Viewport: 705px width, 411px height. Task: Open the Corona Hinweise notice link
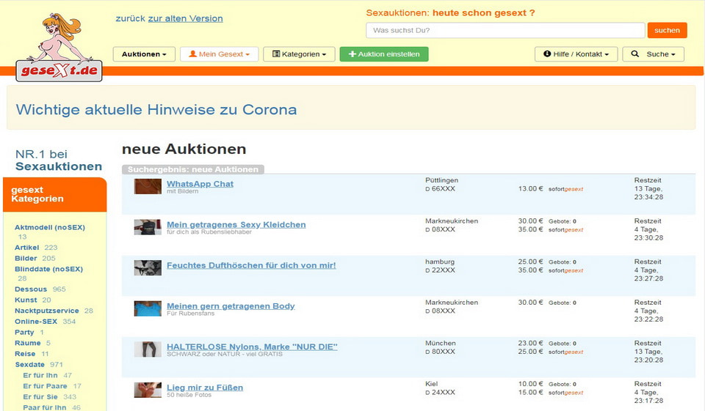point(156,110)
